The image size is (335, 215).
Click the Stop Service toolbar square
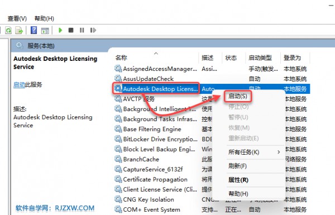click(71, 30)
